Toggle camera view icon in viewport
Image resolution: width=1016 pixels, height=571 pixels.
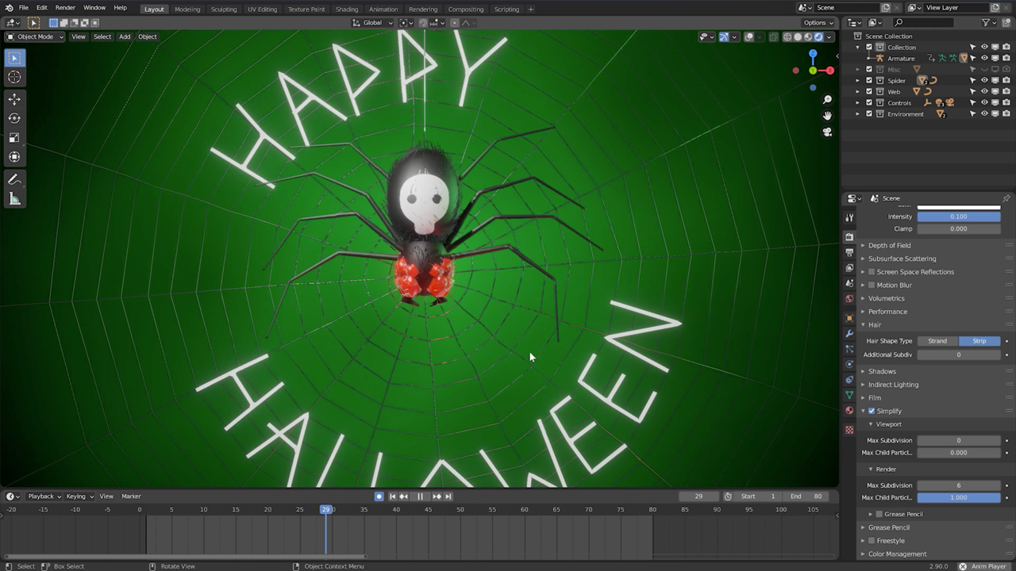(x=827, y=132)
